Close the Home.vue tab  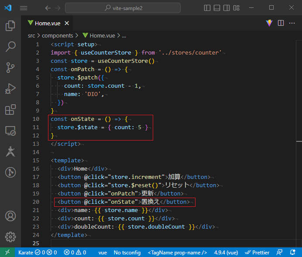[67, 23]
